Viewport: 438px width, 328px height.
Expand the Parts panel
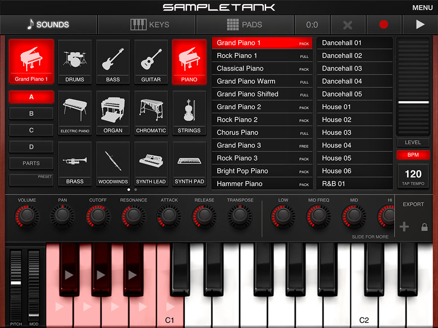pyautogui.click(x=31, y=163)
